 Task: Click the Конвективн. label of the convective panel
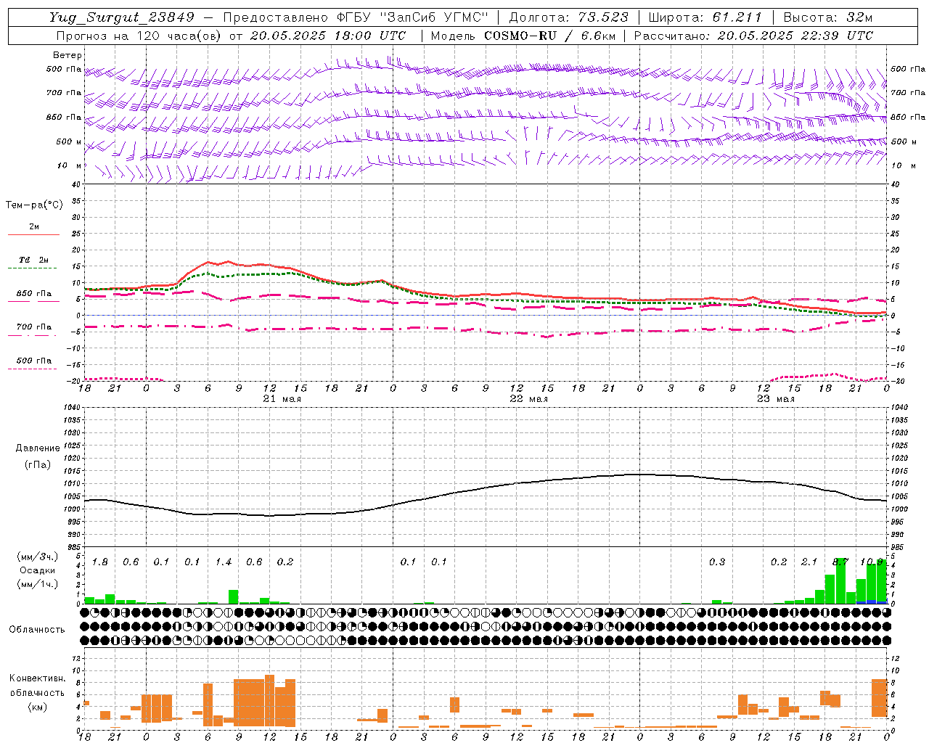[x=38, y=678]
